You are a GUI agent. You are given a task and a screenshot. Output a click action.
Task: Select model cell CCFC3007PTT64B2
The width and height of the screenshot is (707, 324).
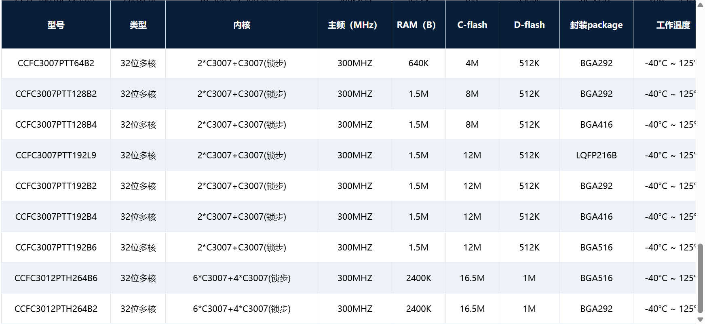click(56, 63)
